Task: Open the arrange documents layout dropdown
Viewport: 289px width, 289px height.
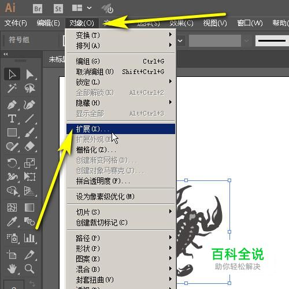Action: tap(82, 8)
